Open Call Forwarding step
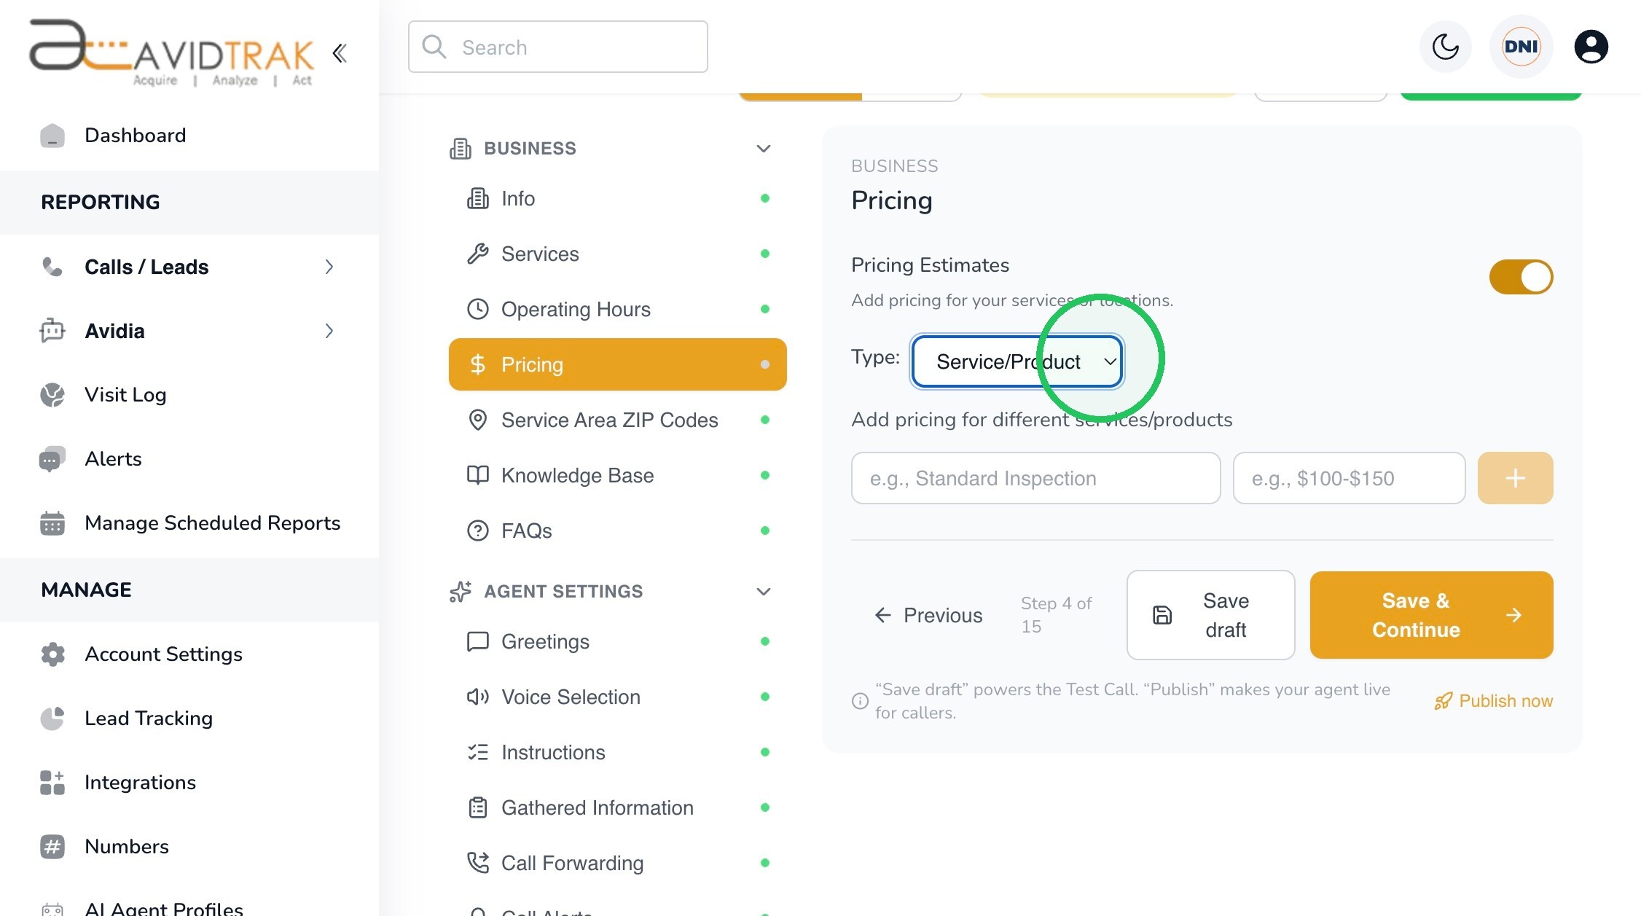This screenshot has height=916, width=1641. coord(618,863)
